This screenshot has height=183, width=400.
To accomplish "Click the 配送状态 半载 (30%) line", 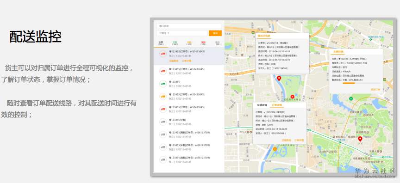I will tap(347, 79).
